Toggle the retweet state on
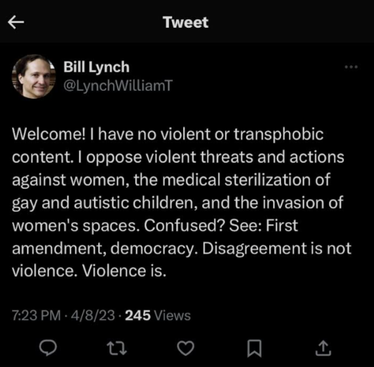The width and height of the screenshot is (374, 367). pyautogui.click(x=117, y=348)
